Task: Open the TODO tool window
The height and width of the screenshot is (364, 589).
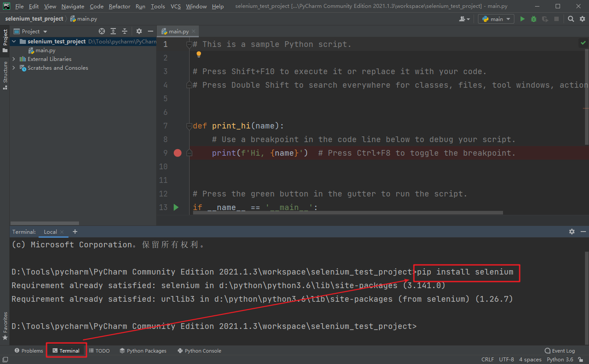Action: click(99, 351)
